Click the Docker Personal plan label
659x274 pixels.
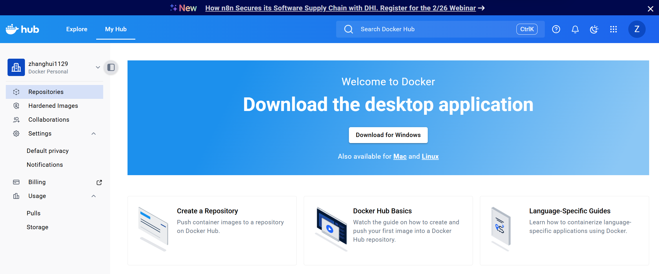[48, 72]
